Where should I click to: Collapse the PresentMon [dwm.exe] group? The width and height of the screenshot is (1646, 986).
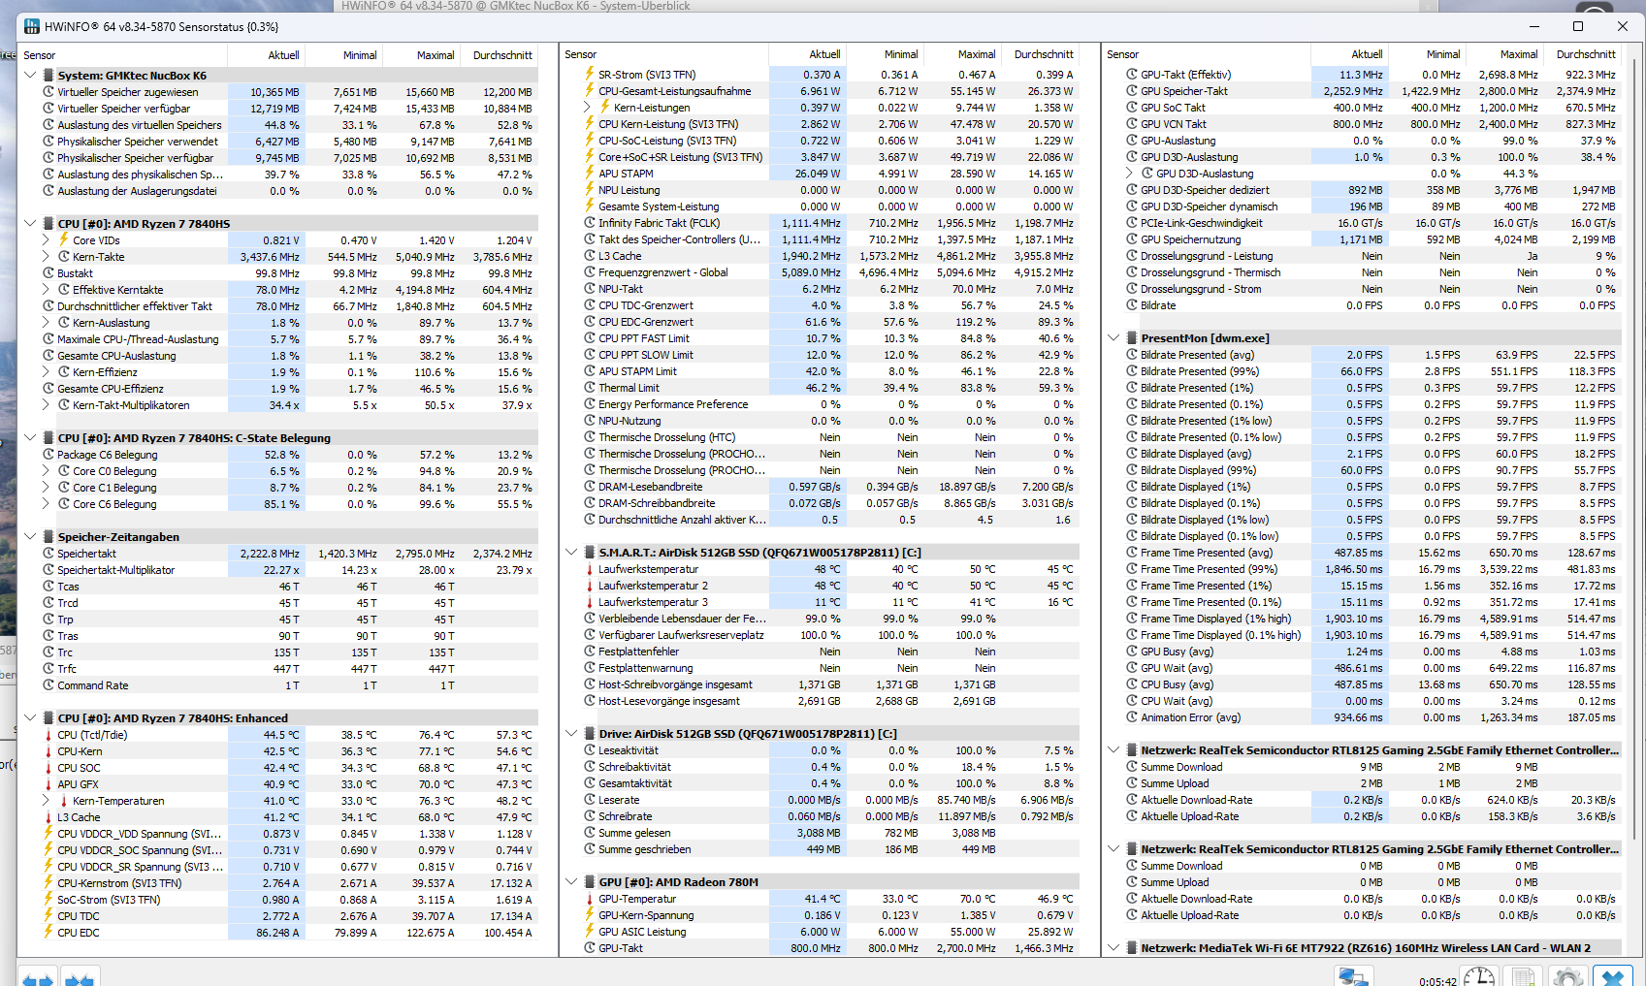pos(1113,337)
